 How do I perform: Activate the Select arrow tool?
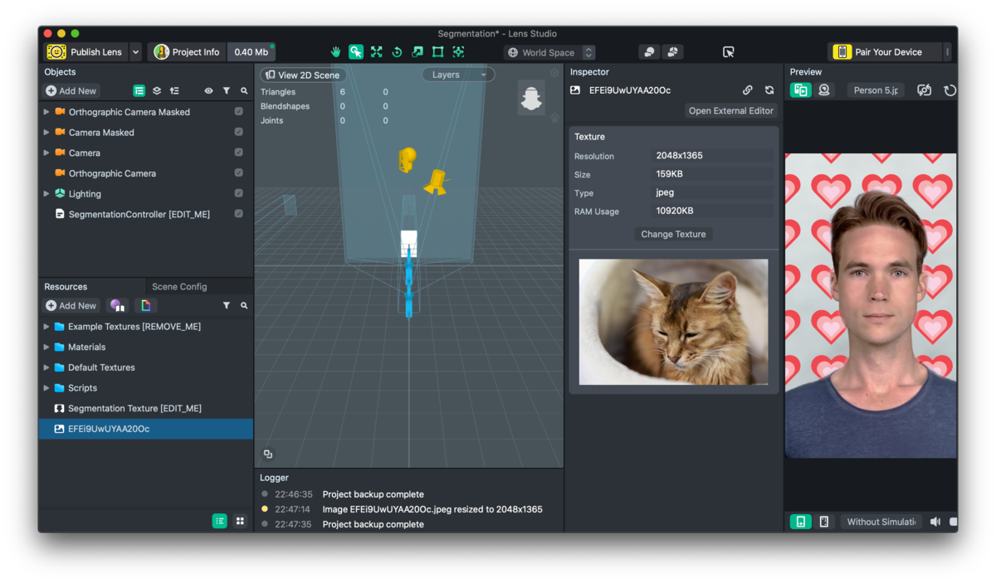click(x=356, y=51)
